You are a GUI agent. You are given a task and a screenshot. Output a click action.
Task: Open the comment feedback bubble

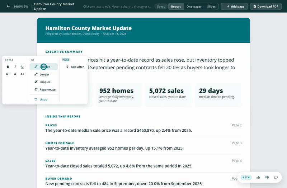click(x=276, y=177)
